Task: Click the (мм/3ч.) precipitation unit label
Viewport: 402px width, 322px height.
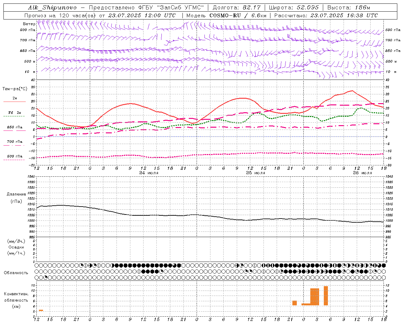Action: [16, 241]
